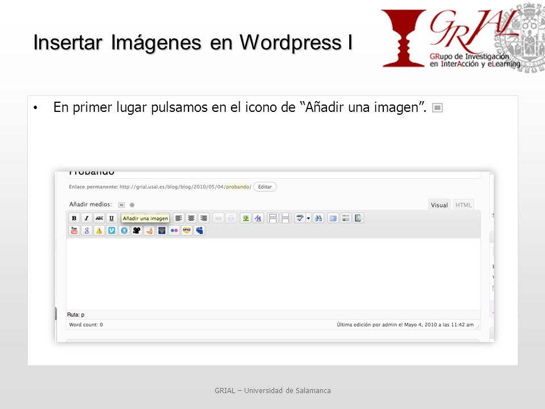Insert the More tag break
Image resolution: width=545 pixels, height=409 pixels.
pos(273,218)
